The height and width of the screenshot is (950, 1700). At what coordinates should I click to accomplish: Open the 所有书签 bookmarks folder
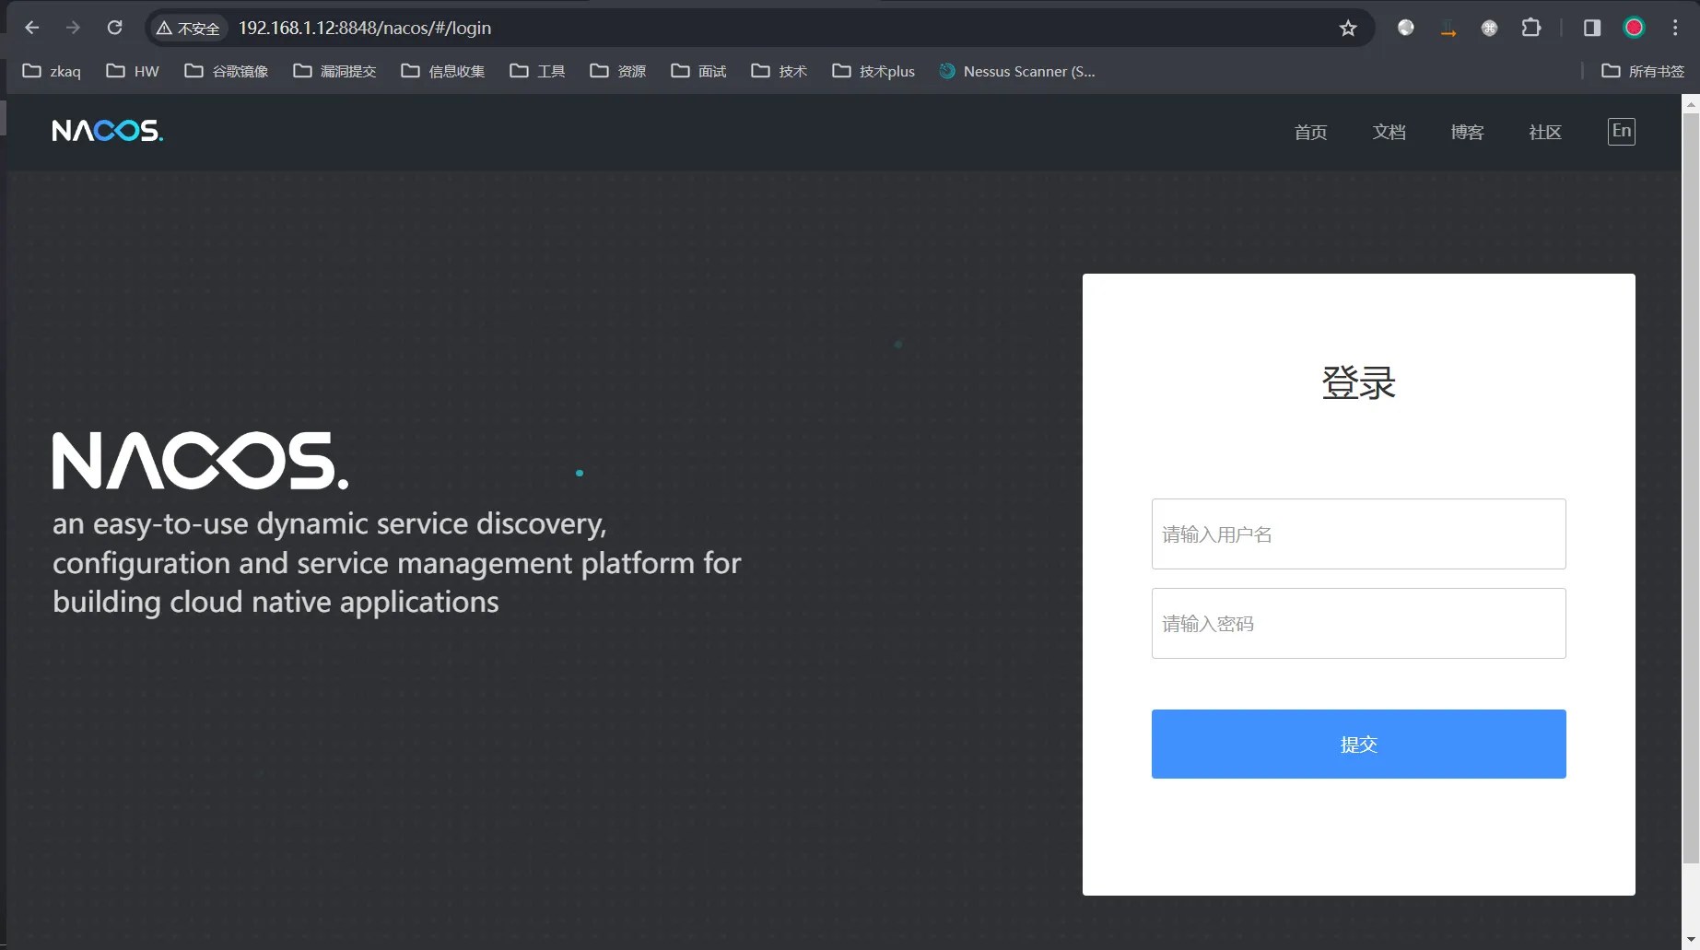click(1645, 71)
